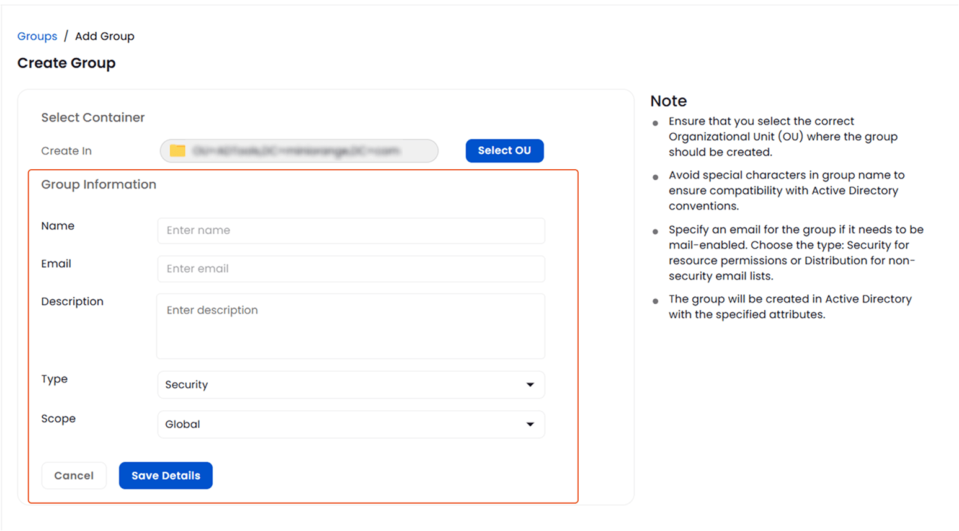
Task: Click the folder icon in Create In field
Action: point(174,151)
